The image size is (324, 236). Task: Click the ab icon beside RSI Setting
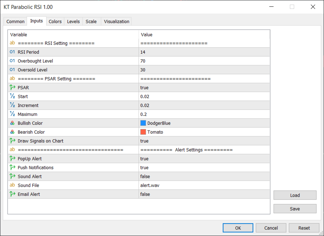[12, 43]
